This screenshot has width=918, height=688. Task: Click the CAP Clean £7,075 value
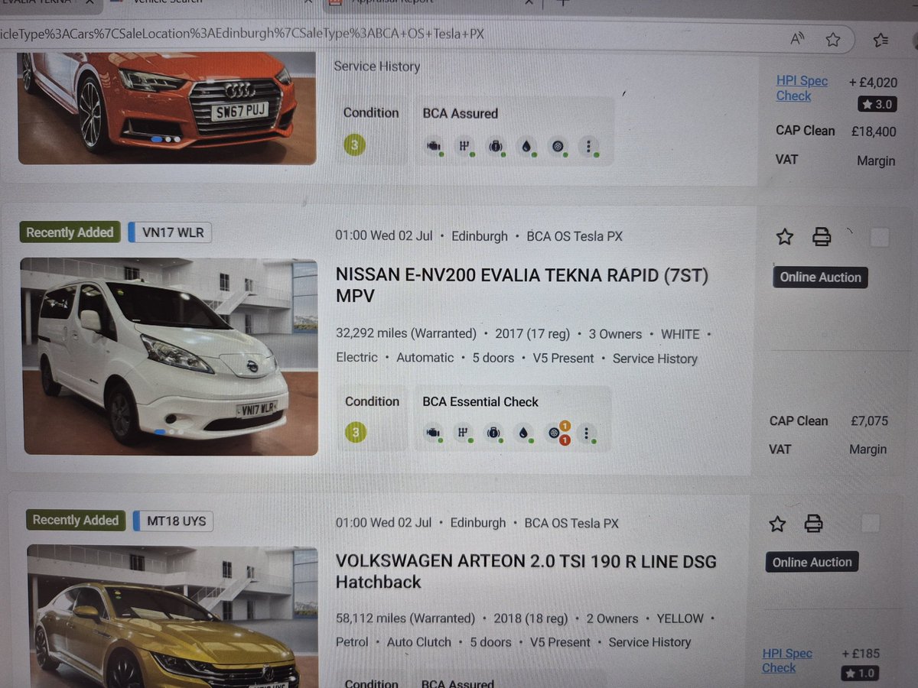[x=869, y=421]
